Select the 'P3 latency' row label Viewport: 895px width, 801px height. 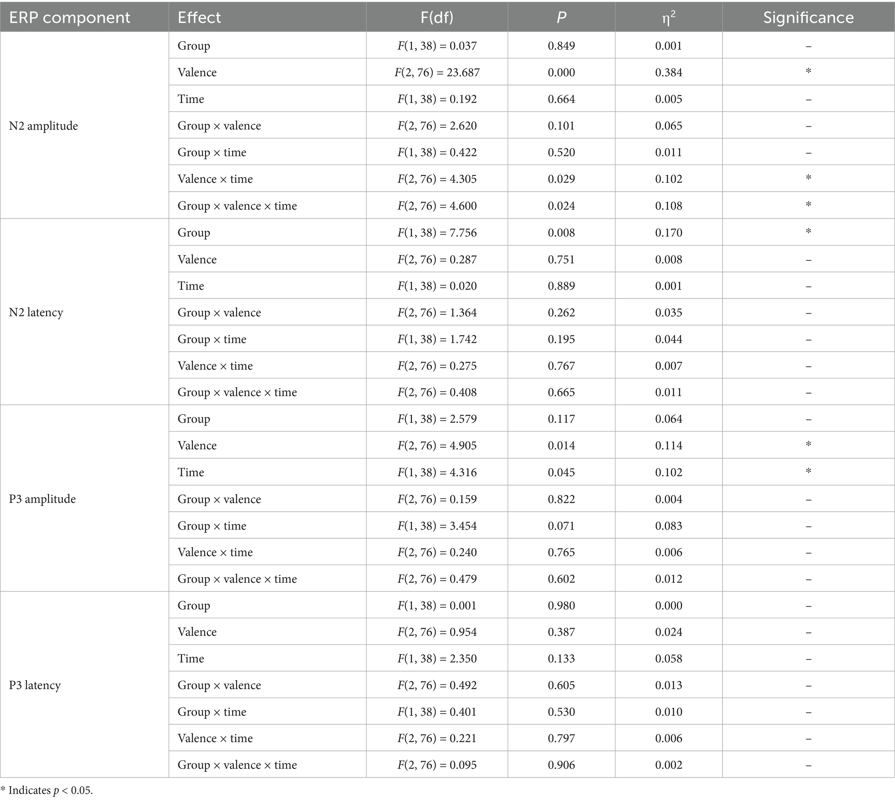pyautogui.click(x=35, y=685)
